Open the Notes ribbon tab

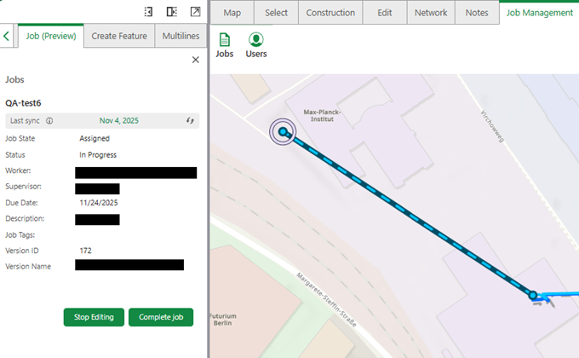coord(477,13)
